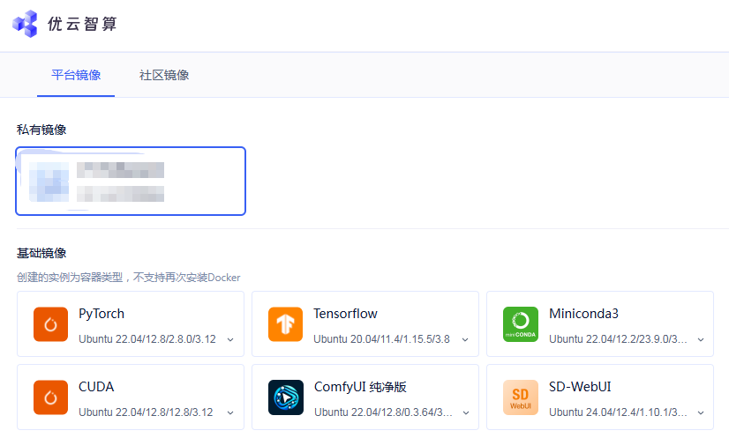This screenshot has width=729, height=438.
Task: Expand PyTorch version dropdown chevron
Action: 230,340
